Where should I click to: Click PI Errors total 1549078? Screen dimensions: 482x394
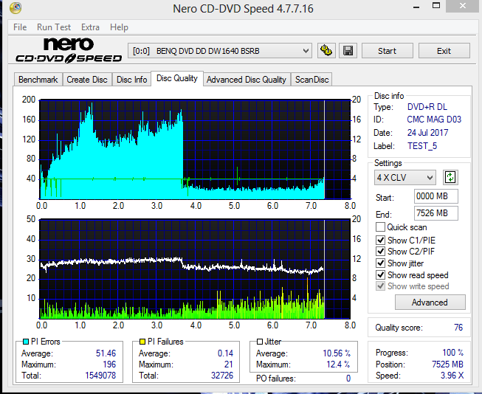(x=100, y=376)
